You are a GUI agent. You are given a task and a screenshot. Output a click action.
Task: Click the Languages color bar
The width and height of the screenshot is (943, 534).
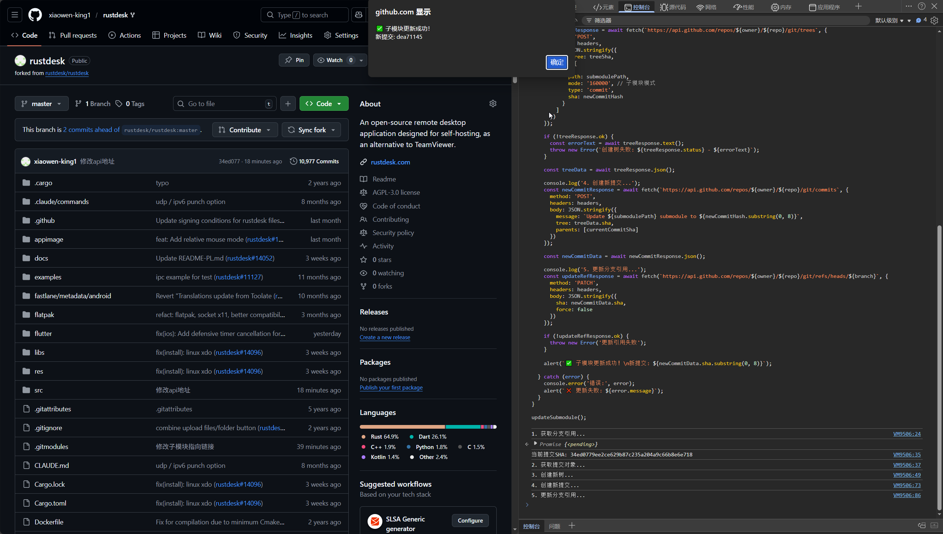(x=428, y=427)
